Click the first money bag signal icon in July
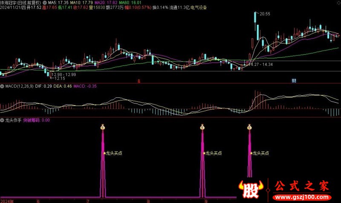 pos(103,127)
